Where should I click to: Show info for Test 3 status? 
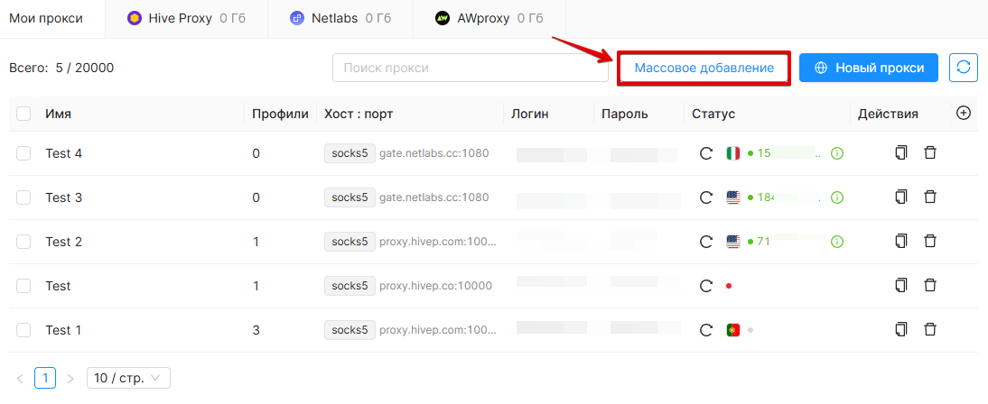(837, 197)
